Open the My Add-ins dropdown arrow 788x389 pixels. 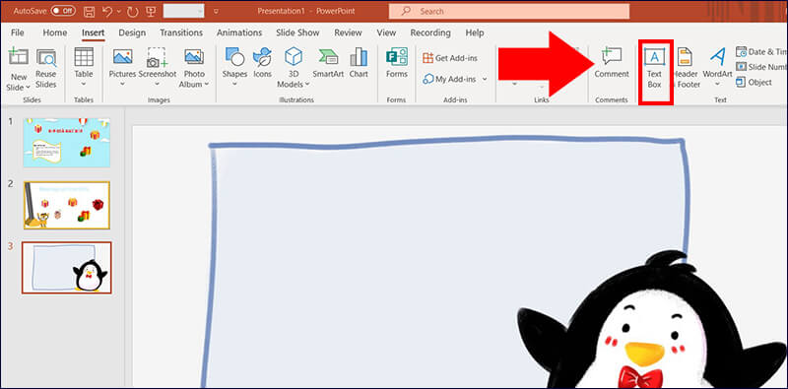[485, 80]
